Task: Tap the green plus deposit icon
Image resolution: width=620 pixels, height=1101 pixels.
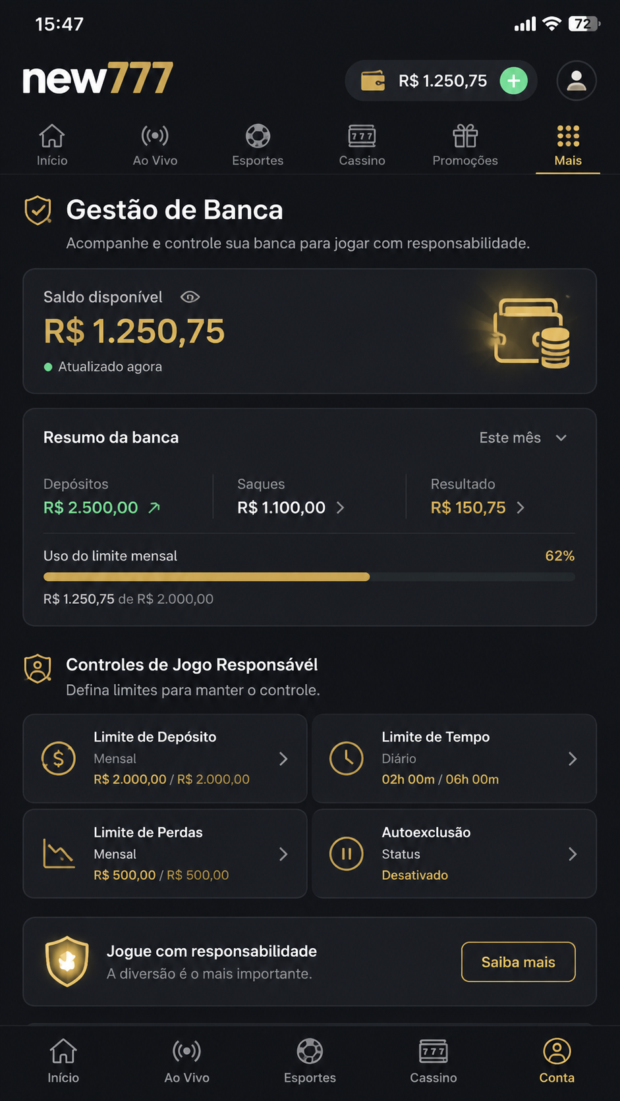Action: (x=513, y=81)
